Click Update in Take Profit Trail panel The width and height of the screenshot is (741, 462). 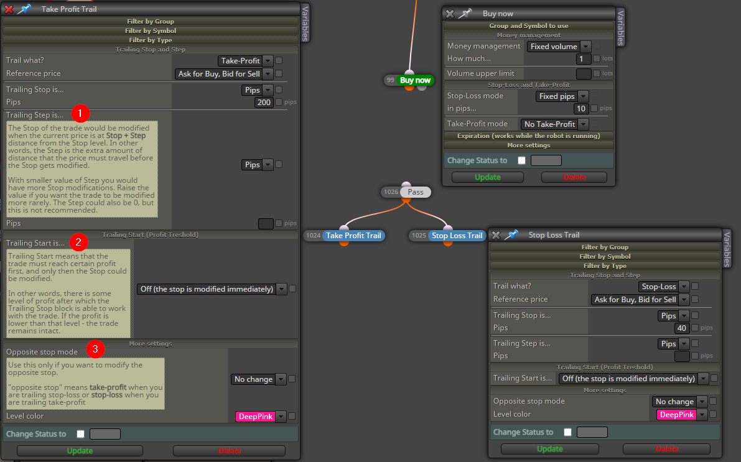(80, 451)
